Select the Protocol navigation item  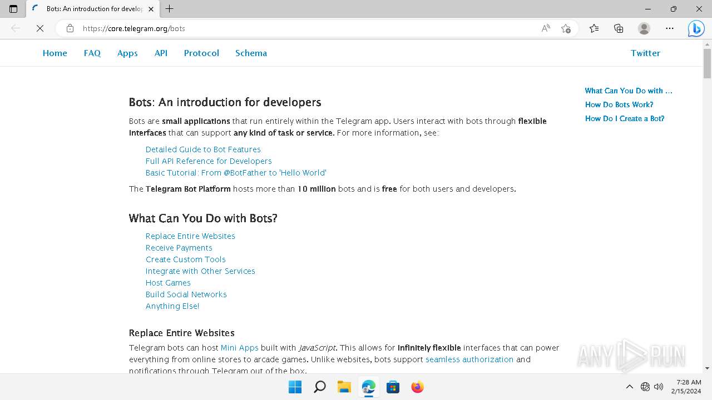201,53
